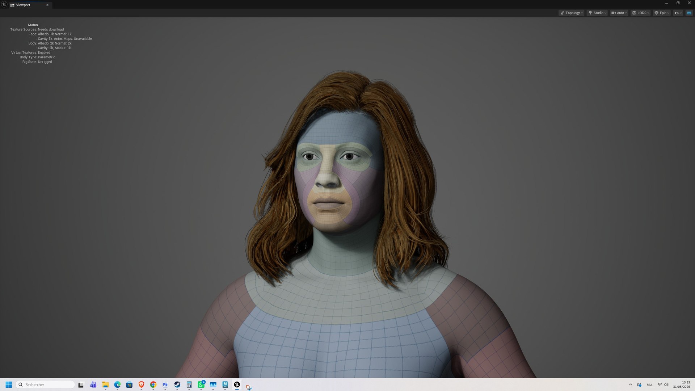Open WhatsApp with 4 notifications

point(201,384)
